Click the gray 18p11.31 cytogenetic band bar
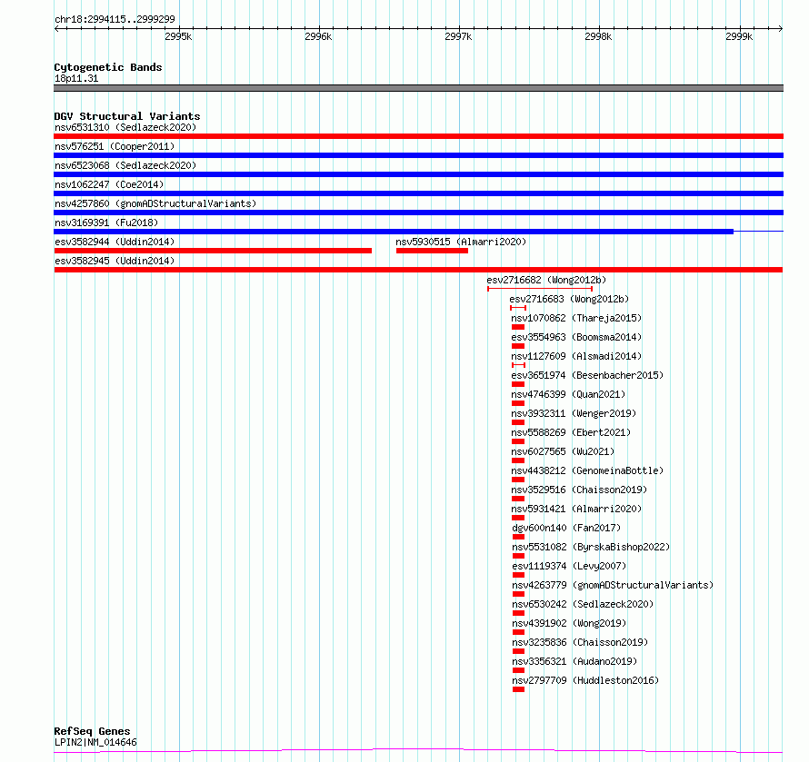This screenshot has width=809, height=762. (x=418, y=88)
